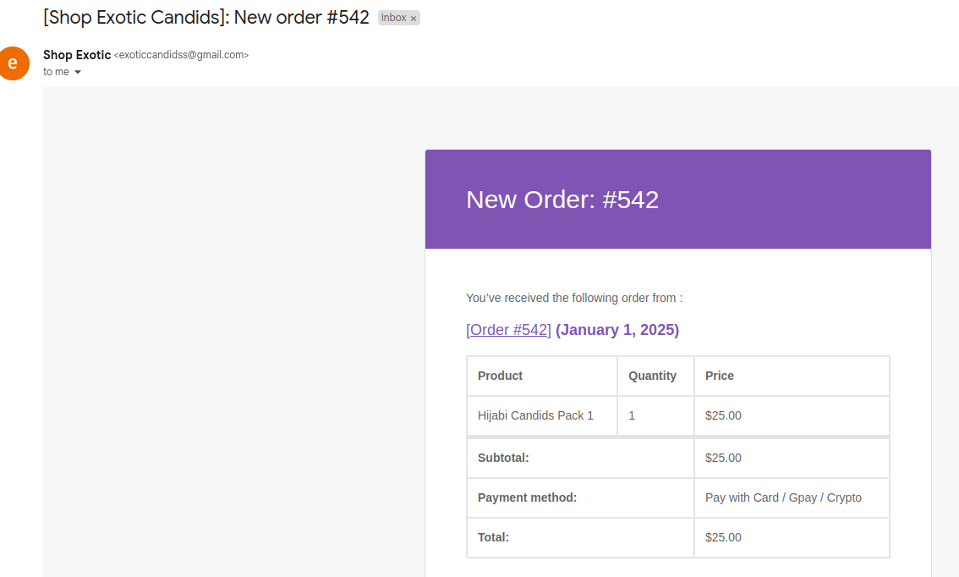Screen dimensions: 959x577
Task: Open the Order #542 link
Action: click(x=507, y=329)
